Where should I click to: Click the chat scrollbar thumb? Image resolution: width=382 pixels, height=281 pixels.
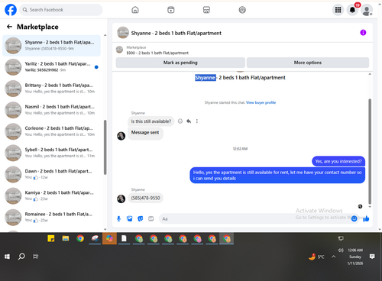[x=370, y=151]
